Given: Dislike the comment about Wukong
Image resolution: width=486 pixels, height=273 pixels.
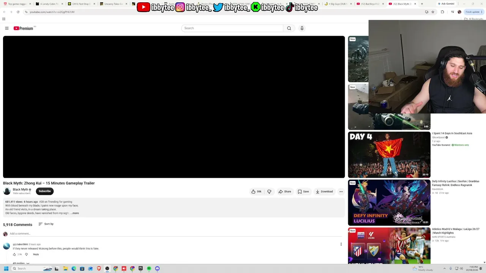Looking at the screenshot, I should point(26,254).
